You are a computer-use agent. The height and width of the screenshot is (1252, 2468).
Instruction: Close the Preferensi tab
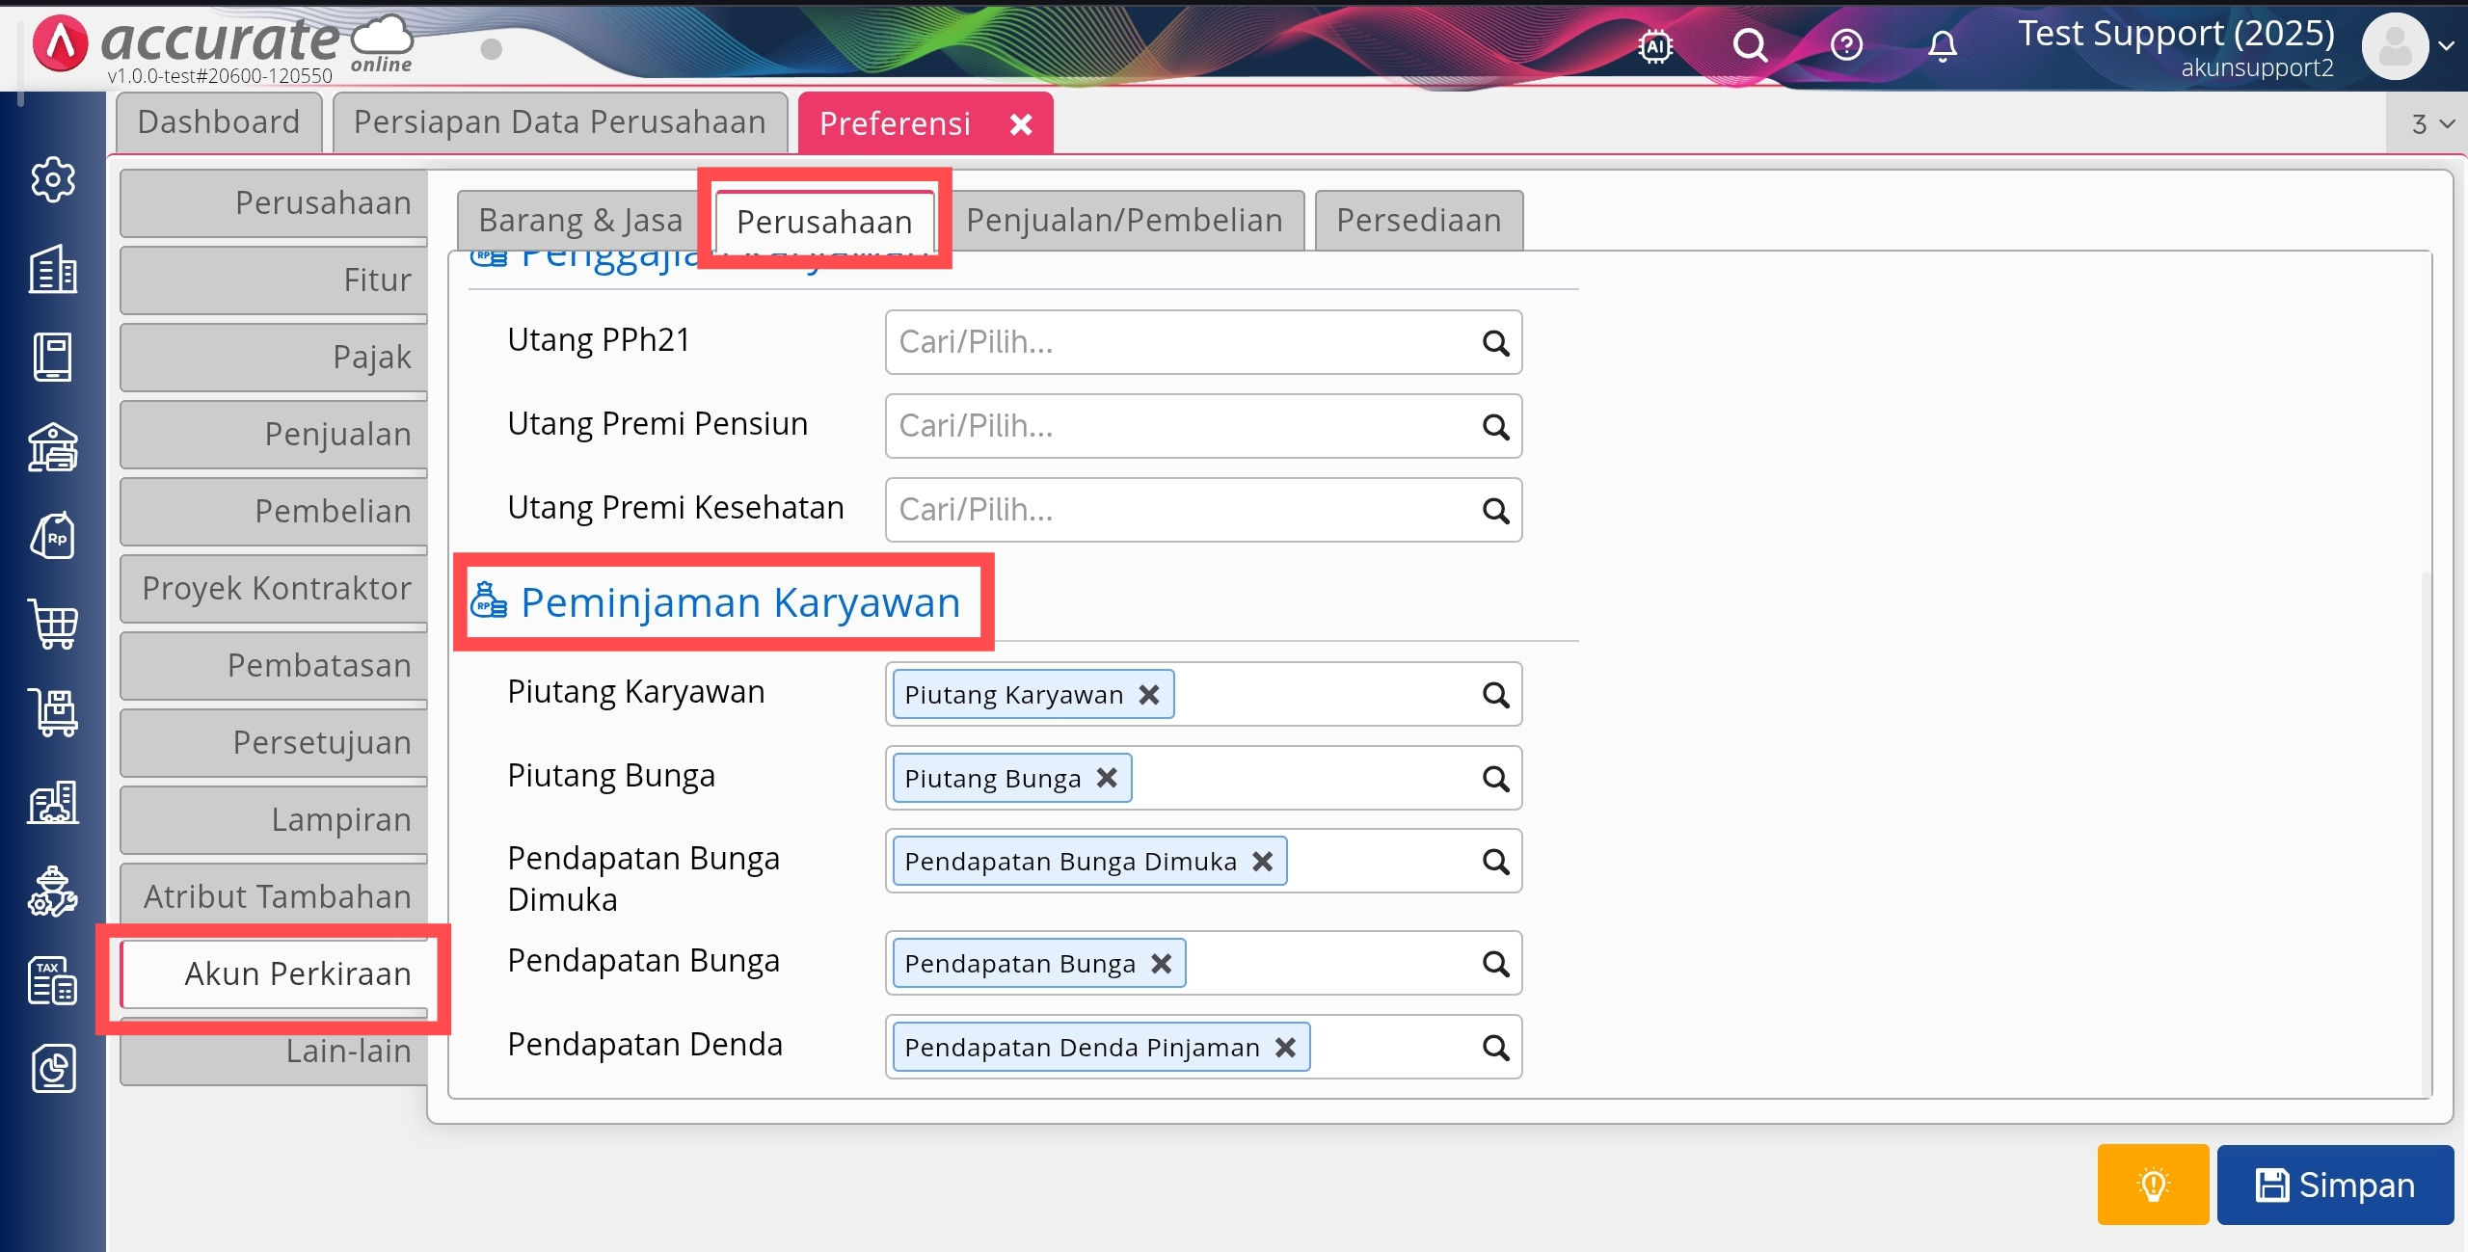(x=1021, y=123)
